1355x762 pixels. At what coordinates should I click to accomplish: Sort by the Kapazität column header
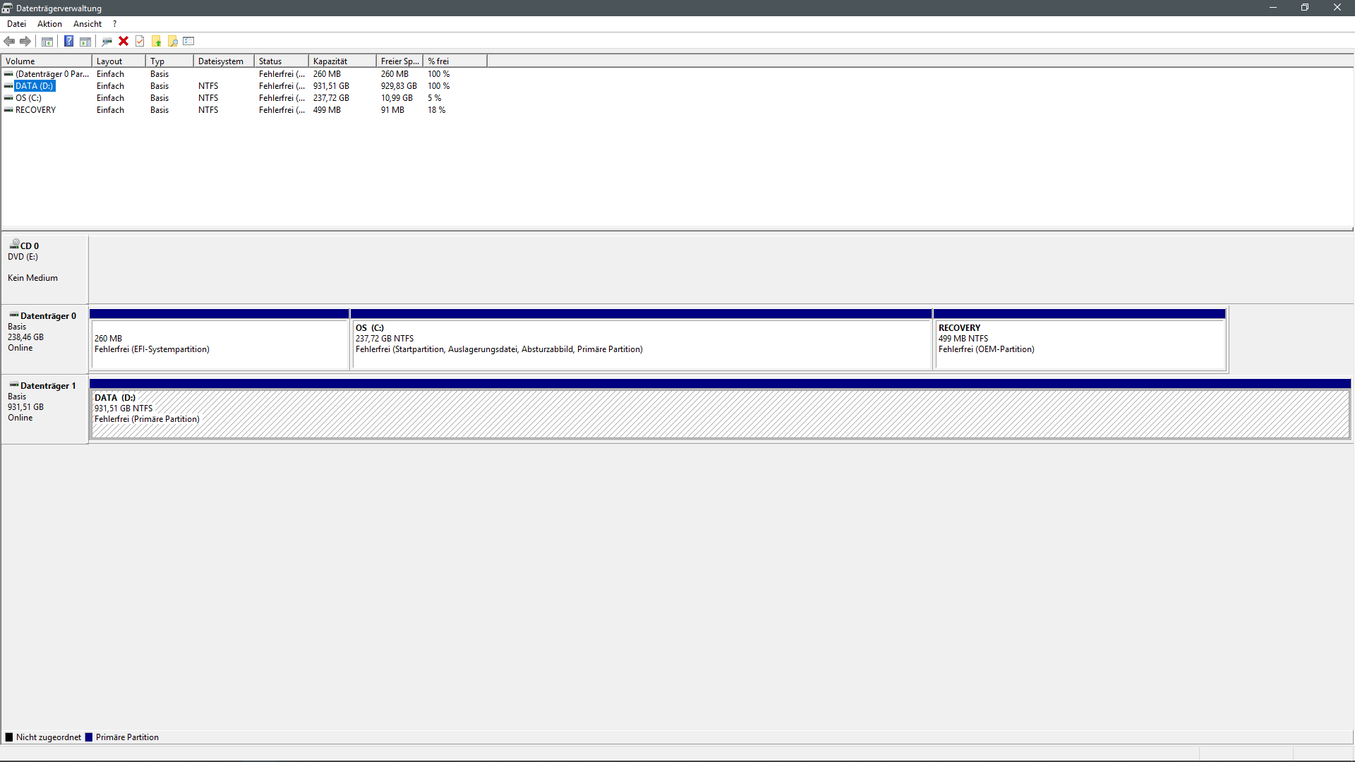pyautogui.click(x=342, y=61)
